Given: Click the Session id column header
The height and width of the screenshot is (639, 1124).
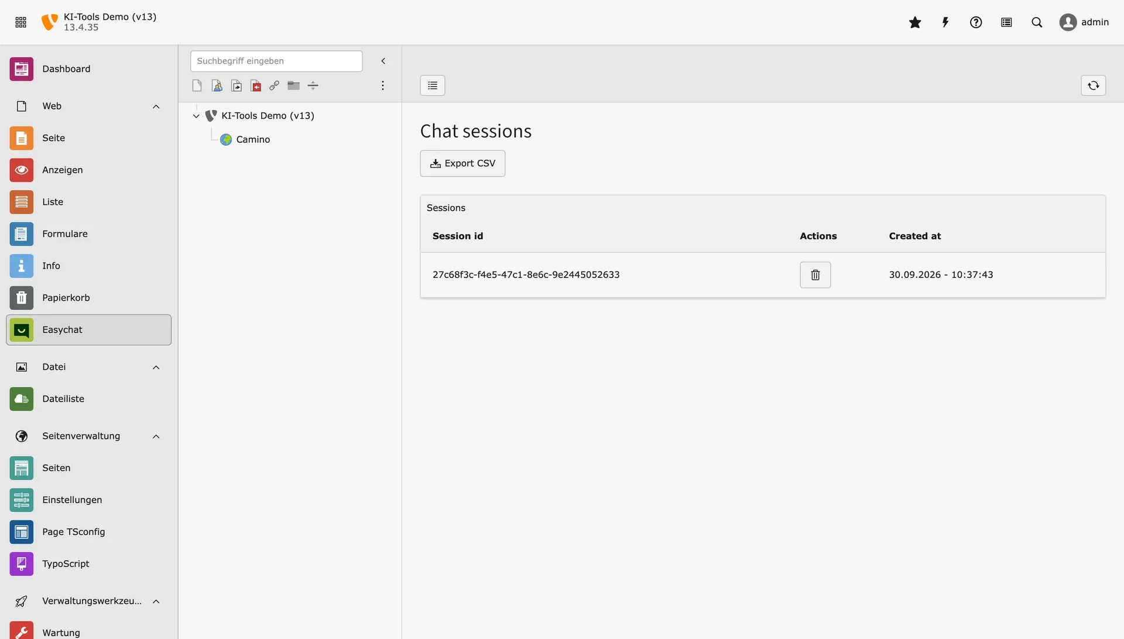Looking at the screenshot, I should pyautogui.click(x=458, y=236).
